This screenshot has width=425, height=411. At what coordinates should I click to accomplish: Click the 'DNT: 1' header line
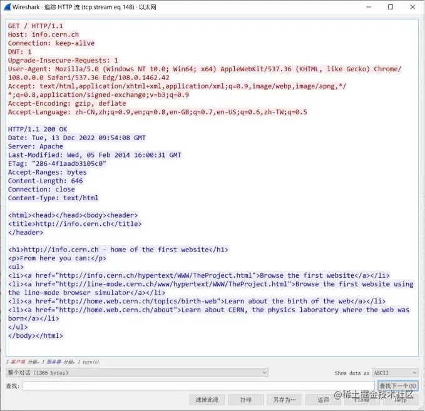point(20,52)
